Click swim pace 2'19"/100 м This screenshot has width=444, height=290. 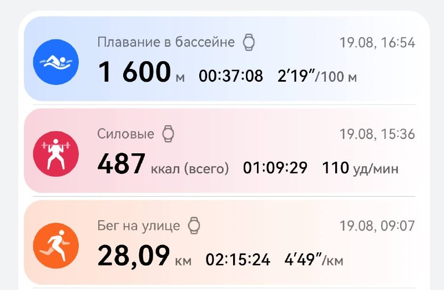coord(317,76)
